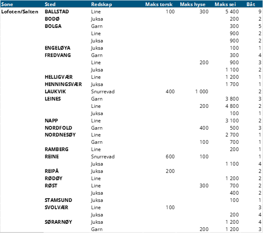Click the Redskap column header
Screen dimensions: 263x233
[102, 4]
